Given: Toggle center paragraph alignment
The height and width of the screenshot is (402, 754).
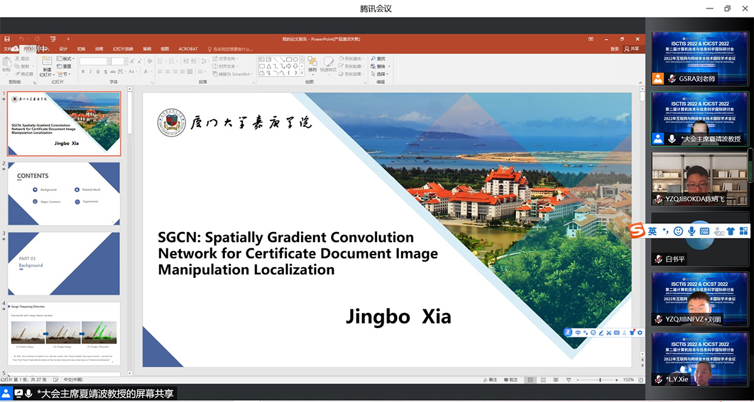Looking at the screenshot, I should [x=168, y=71].
